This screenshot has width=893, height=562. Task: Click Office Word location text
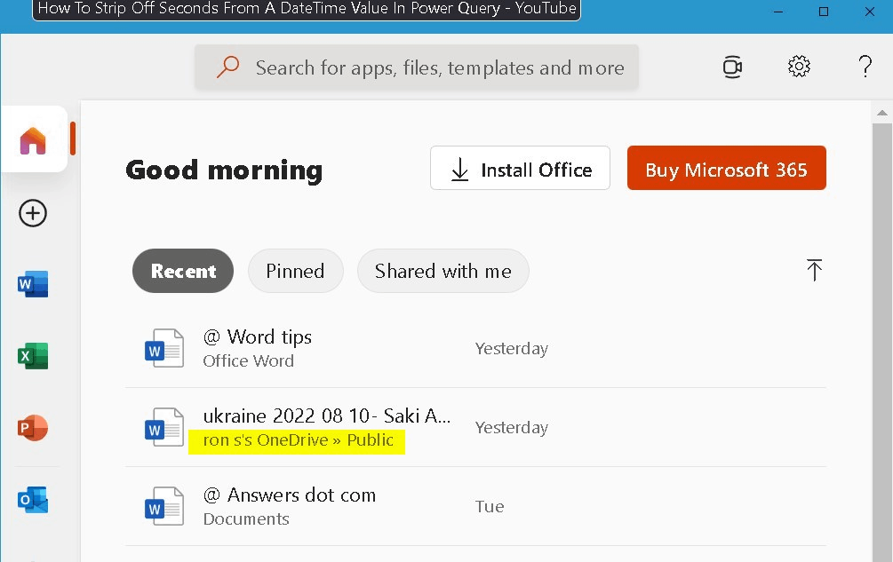tap(248, 360)
